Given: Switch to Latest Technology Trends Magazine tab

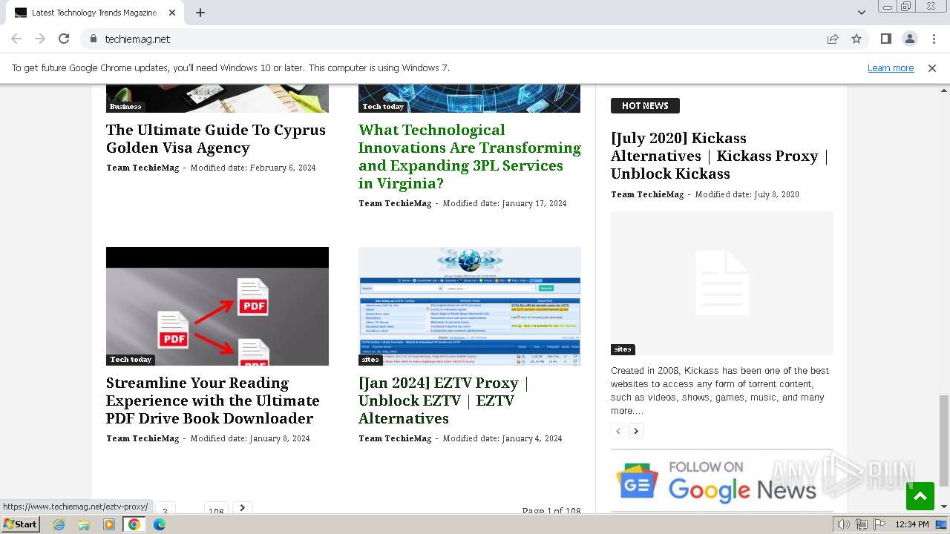Looking at the screenshot, I should (x=94, y=13).
